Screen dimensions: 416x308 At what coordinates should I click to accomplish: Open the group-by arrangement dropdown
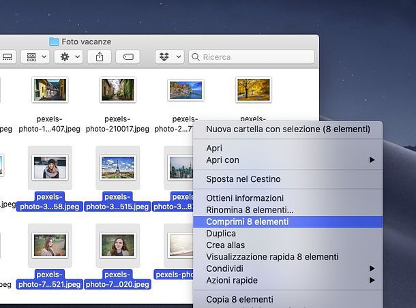click(x=35, y=57)
